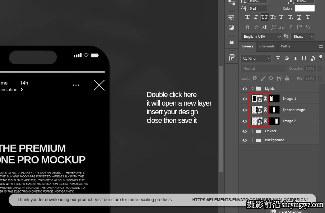Click the X close icon on phone mockup
Image resolution: width=325 pixels, height=213 pixels.
pos(99,85)
